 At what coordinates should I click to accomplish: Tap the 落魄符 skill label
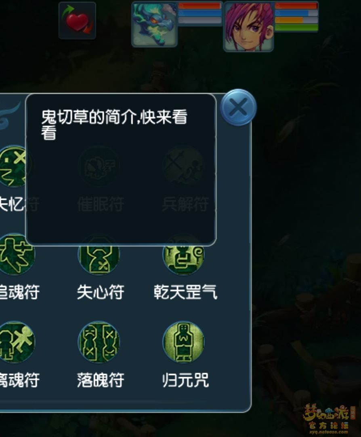101,380
